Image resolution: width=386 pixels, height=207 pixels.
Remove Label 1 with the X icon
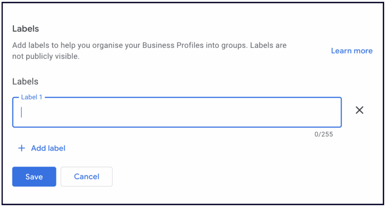360,110
